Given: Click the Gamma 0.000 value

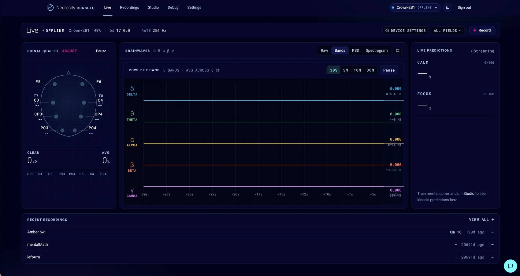Looking at the screenshot, I should [x=396, y=190].
